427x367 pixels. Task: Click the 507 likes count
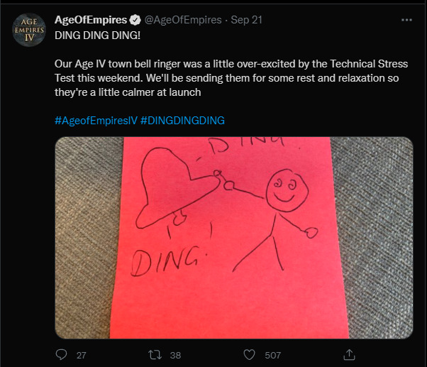[x=273, y=354]
